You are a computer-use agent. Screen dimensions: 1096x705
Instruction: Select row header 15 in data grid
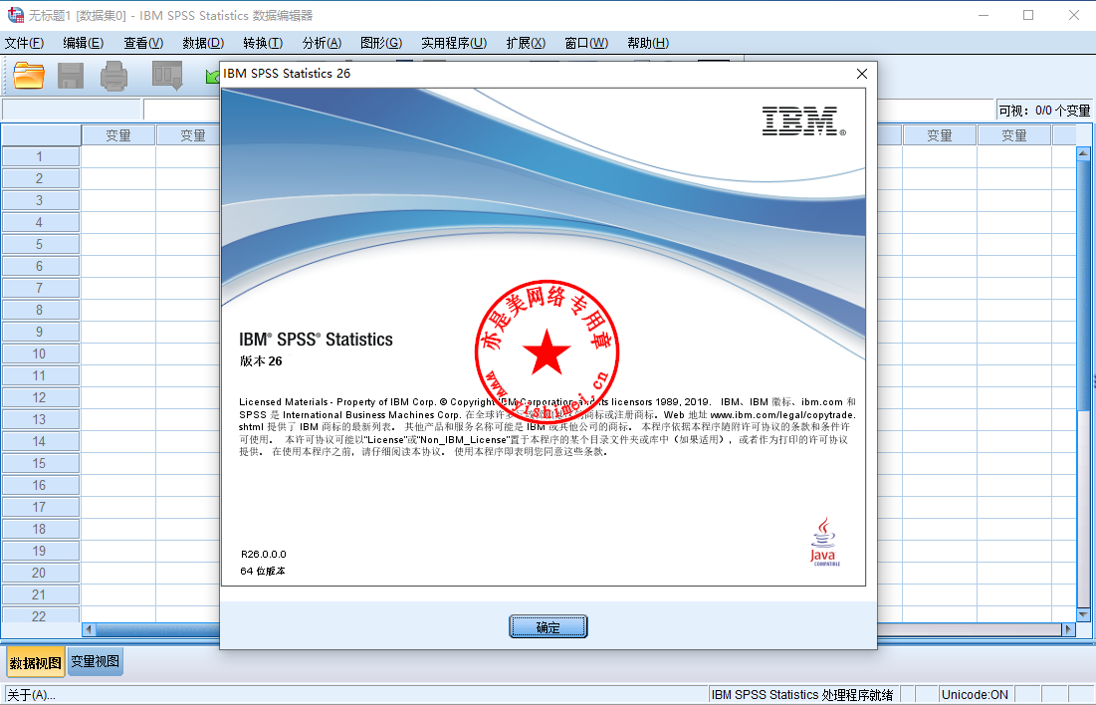pos(40,463)
